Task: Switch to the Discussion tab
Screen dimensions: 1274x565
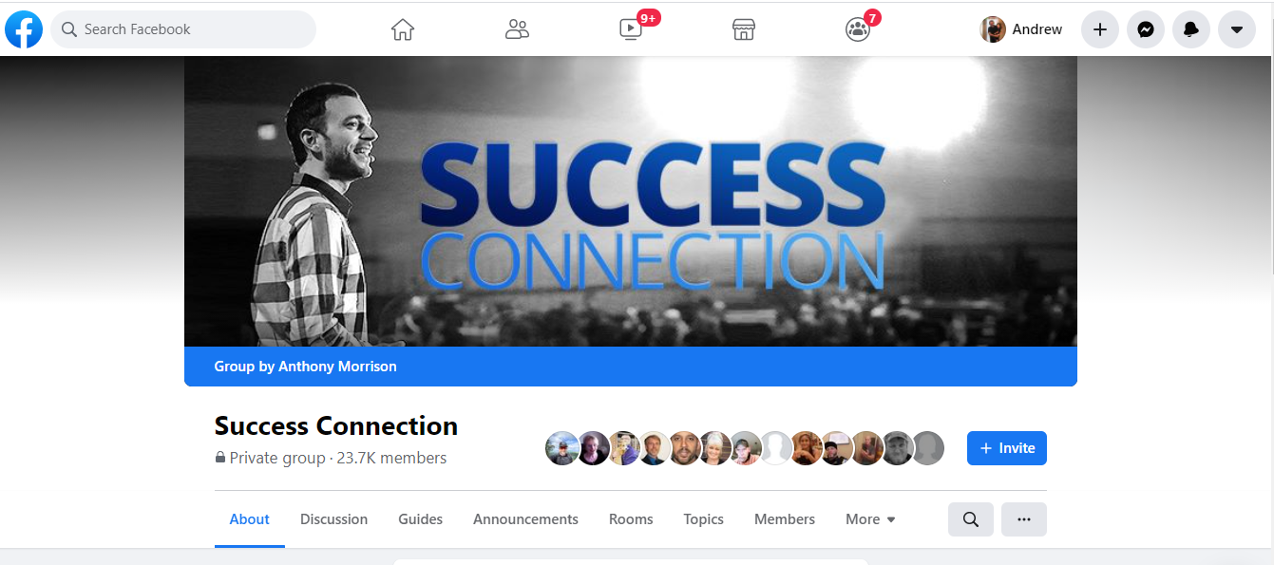Action: click(333, 519)
